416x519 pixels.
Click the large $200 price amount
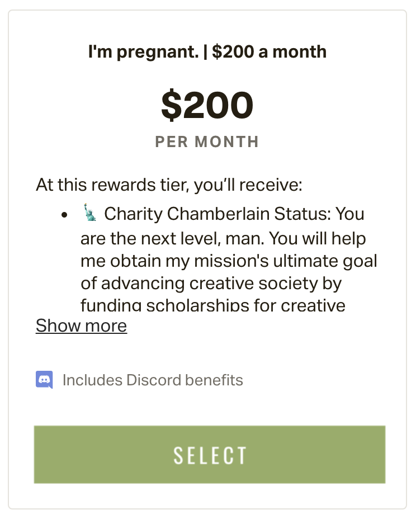click(x=207, y=106)
